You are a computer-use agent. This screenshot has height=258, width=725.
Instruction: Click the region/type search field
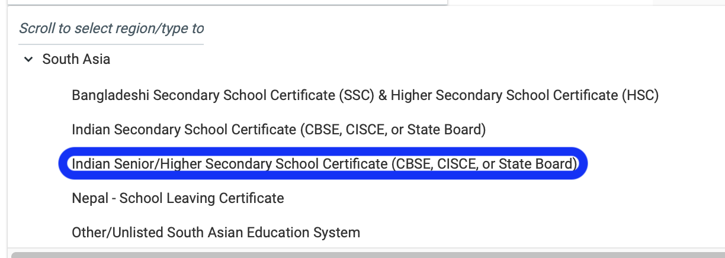[111, 28]
